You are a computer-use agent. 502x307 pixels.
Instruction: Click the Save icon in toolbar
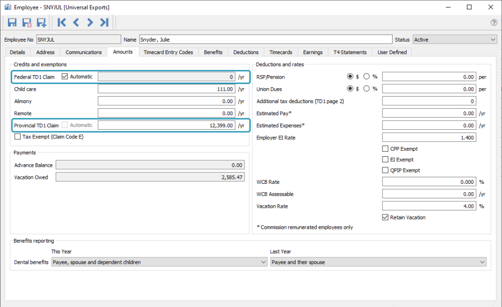pos(12,23)
